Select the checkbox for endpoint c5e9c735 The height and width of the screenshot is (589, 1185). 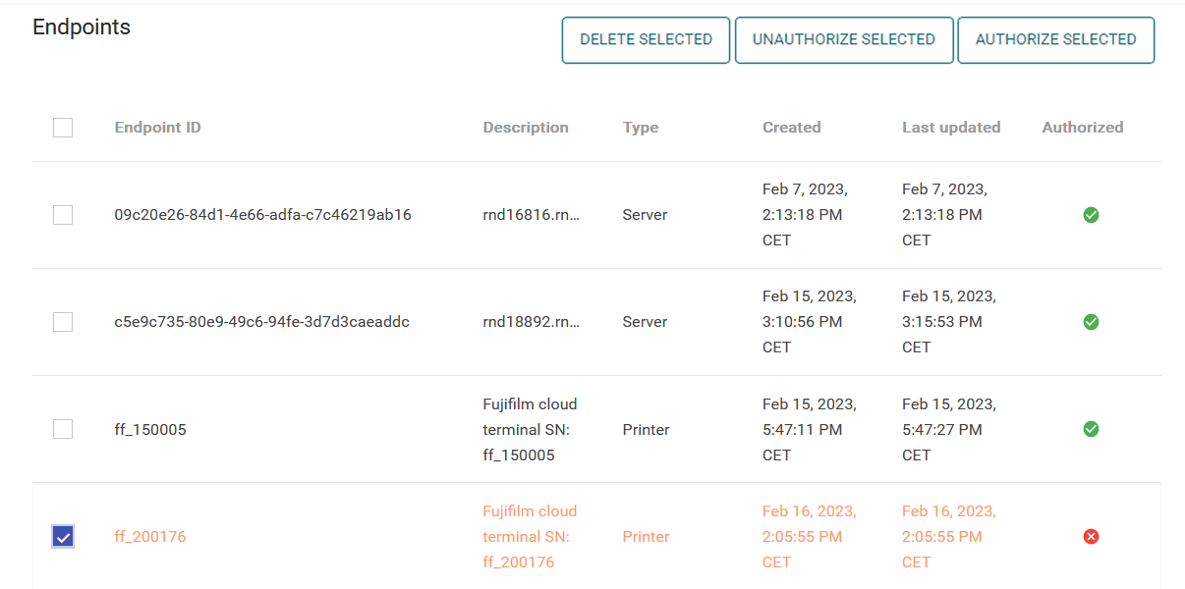(63, 322)
